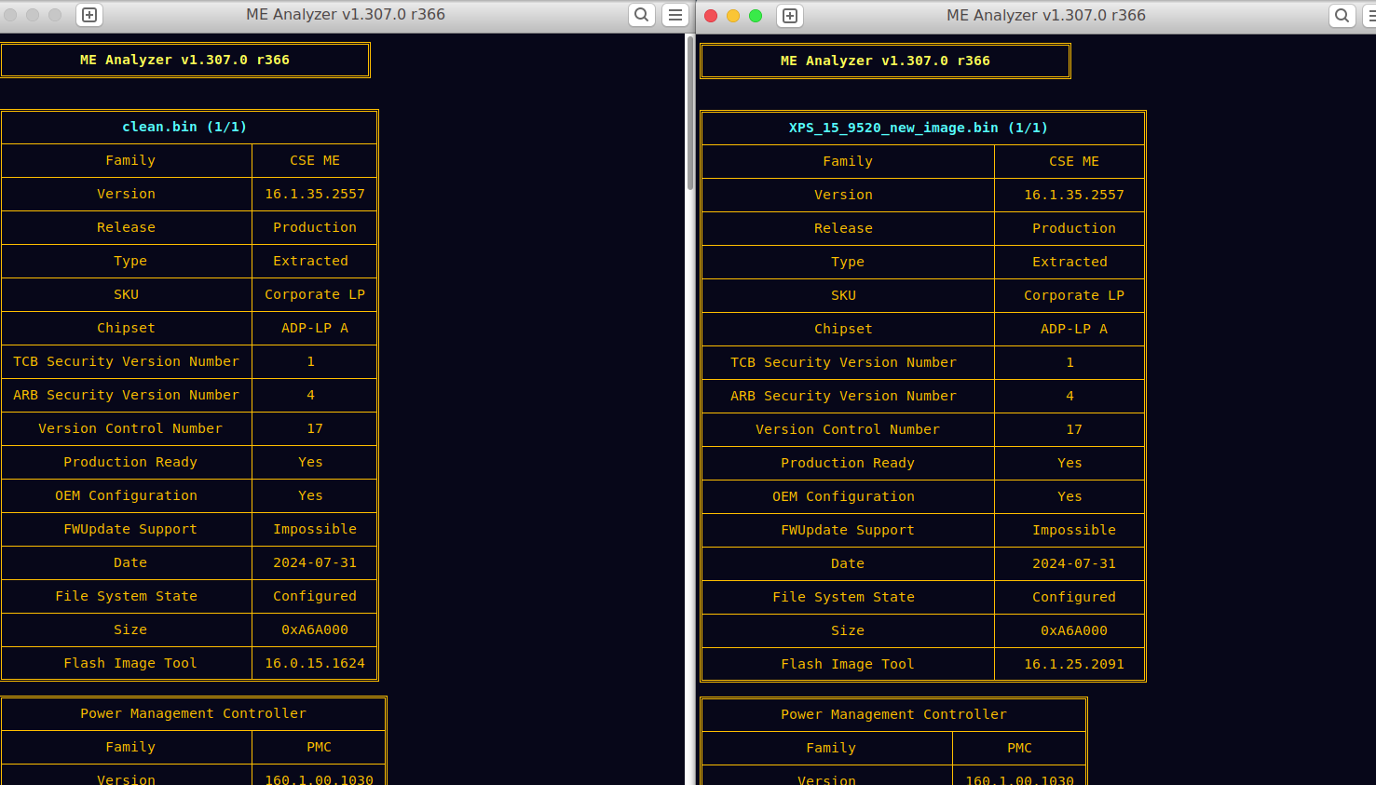
Task: Select "Configured" in the clean.bin table
Action: 315,596
